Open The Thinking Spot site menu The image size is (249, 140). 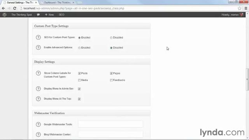coord(21,15)
